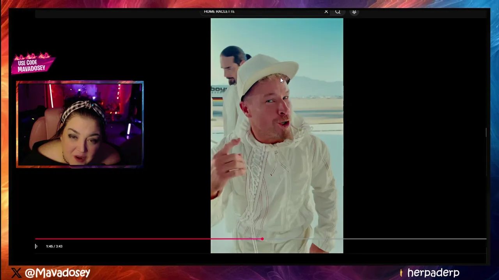Click the magnifying glass search icon
Image resolution: width=499 pixels, height=280 pixels.
point(338,12)
